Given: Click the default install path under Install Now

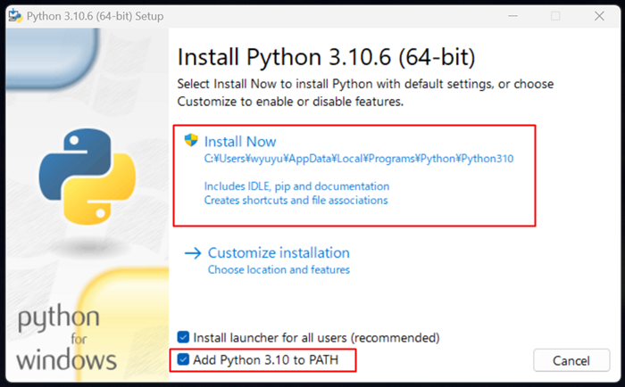Looking at the screenshot, I should tap(358, 159).
